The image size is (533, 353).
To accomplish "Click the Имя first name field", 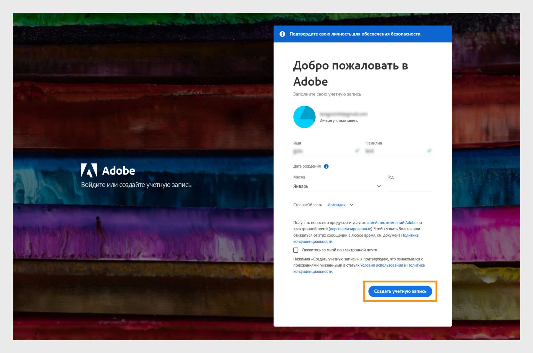I will (326, 151).
